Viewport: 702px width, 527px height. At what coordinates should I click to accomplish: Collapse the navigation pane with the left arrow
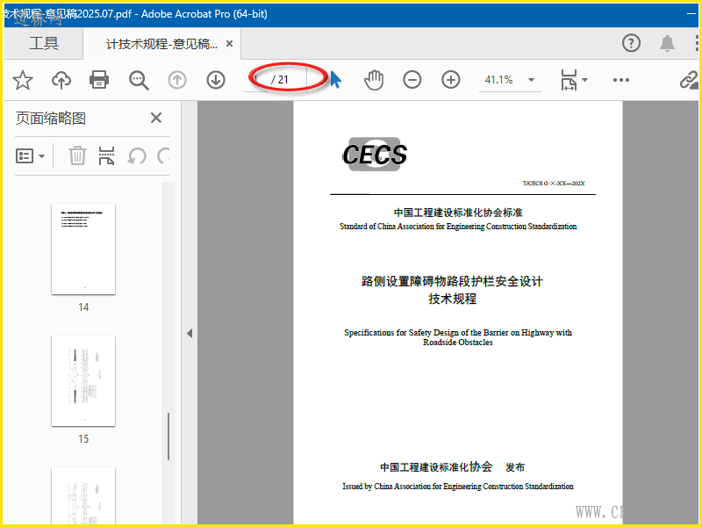(x=190, y=334)
